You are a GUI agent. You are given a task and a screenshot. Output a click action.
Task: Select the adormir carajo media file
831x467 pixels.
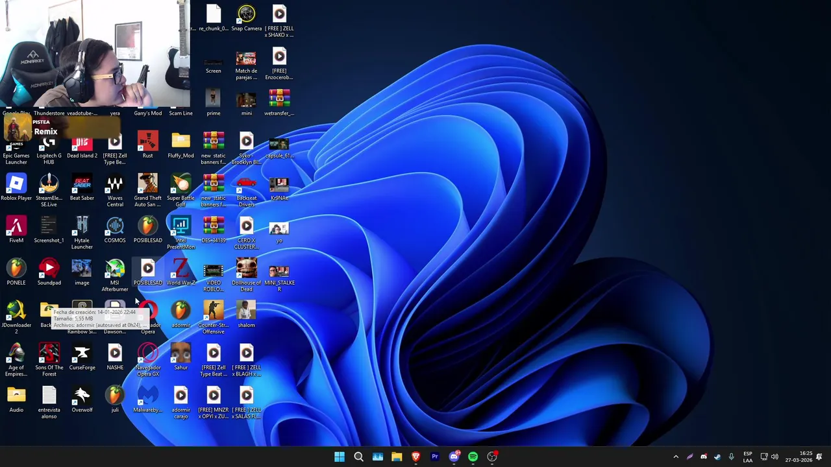(180, 402)
